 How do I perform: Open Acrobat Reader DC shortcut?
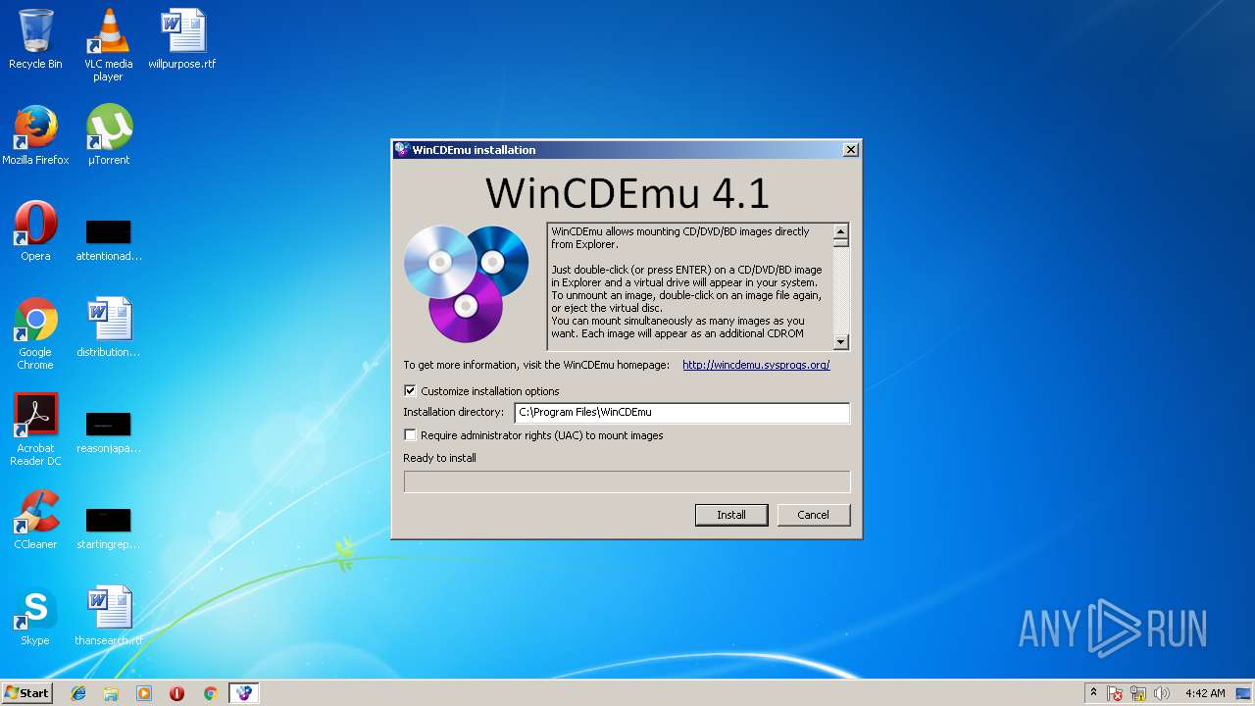(x=35, y=429)
